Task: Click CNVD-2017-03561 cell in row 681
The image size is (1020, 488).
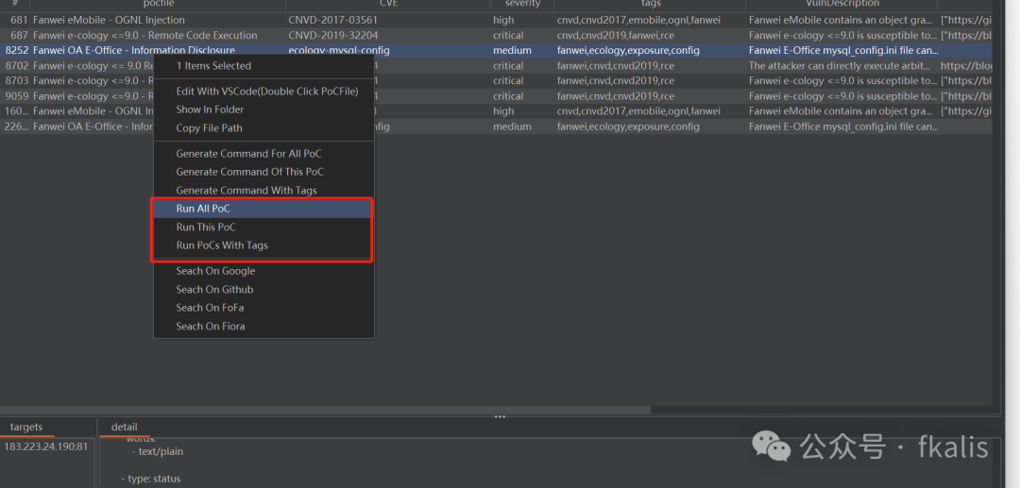Action: 333,20
